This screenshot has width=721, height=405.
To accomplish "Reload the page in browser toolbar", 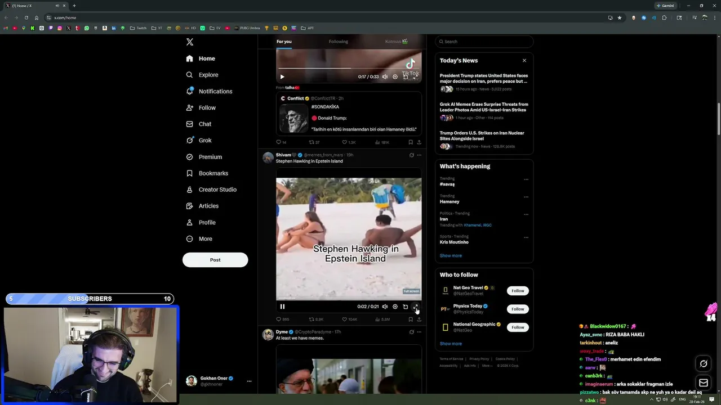I will [x=26, y=17].
